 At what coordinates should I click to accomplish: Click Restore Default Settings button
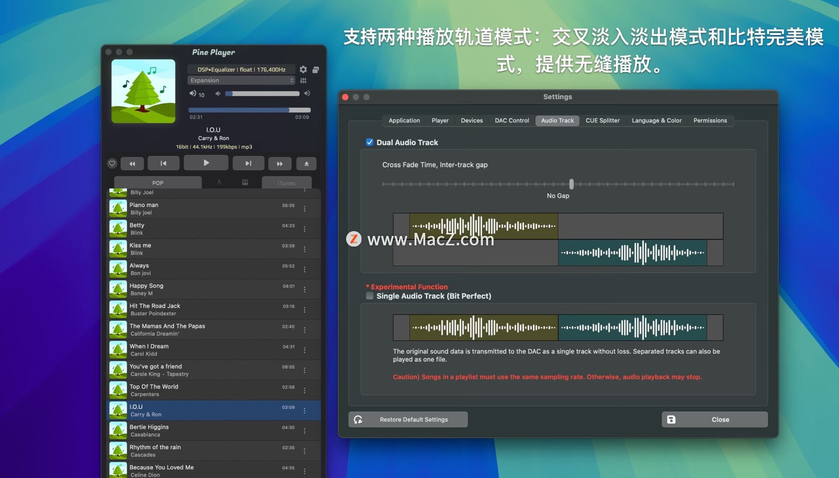(x=408, y=419)
